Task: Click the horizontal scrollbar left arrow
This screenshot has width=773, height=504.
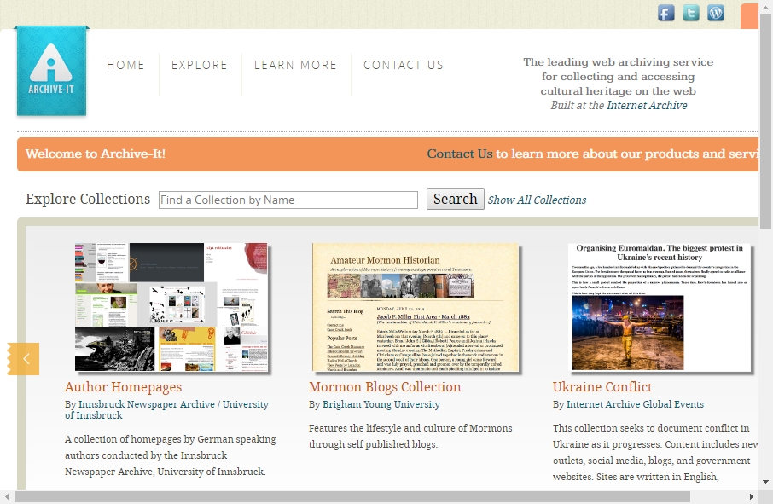Action: pos(7,496)
